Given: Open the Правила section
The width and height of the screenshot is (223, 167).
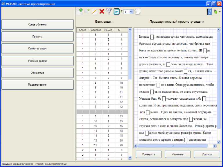Looking at the screenshot, I should coord(38,37).
